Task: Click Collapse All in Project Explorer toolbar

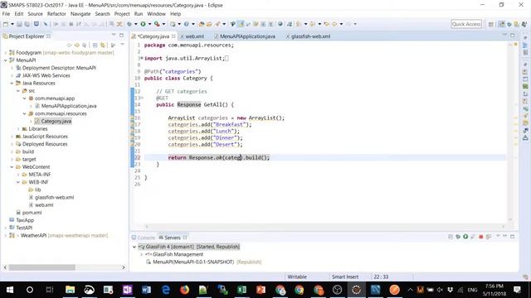Action: tap(95, 45)
